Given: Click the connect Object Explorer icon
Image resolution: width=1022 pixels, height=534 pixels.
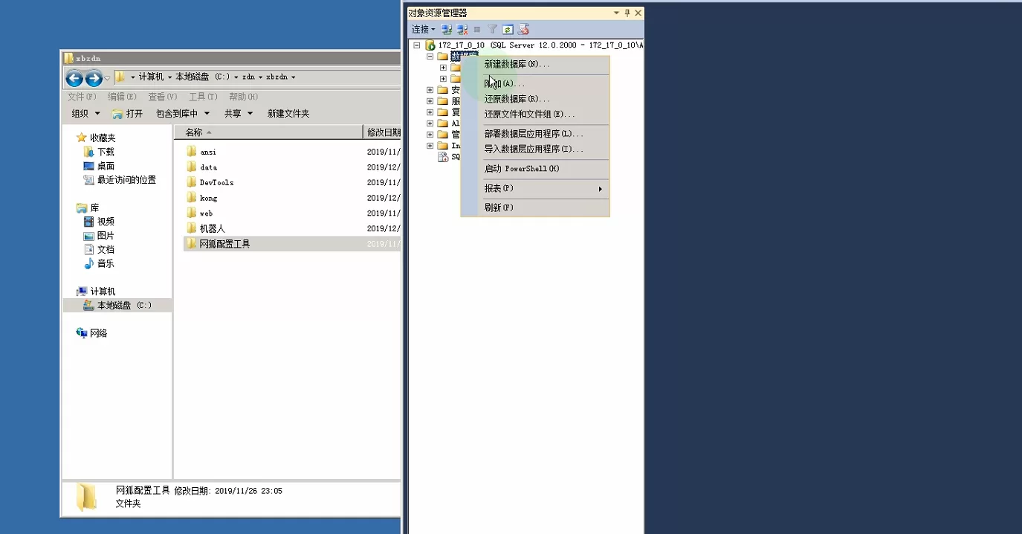Looking at the screenshot, I should point(447,30).
